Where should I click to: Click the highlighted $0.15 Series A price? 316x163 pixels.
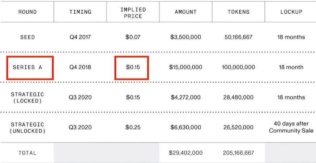point(132,67)
